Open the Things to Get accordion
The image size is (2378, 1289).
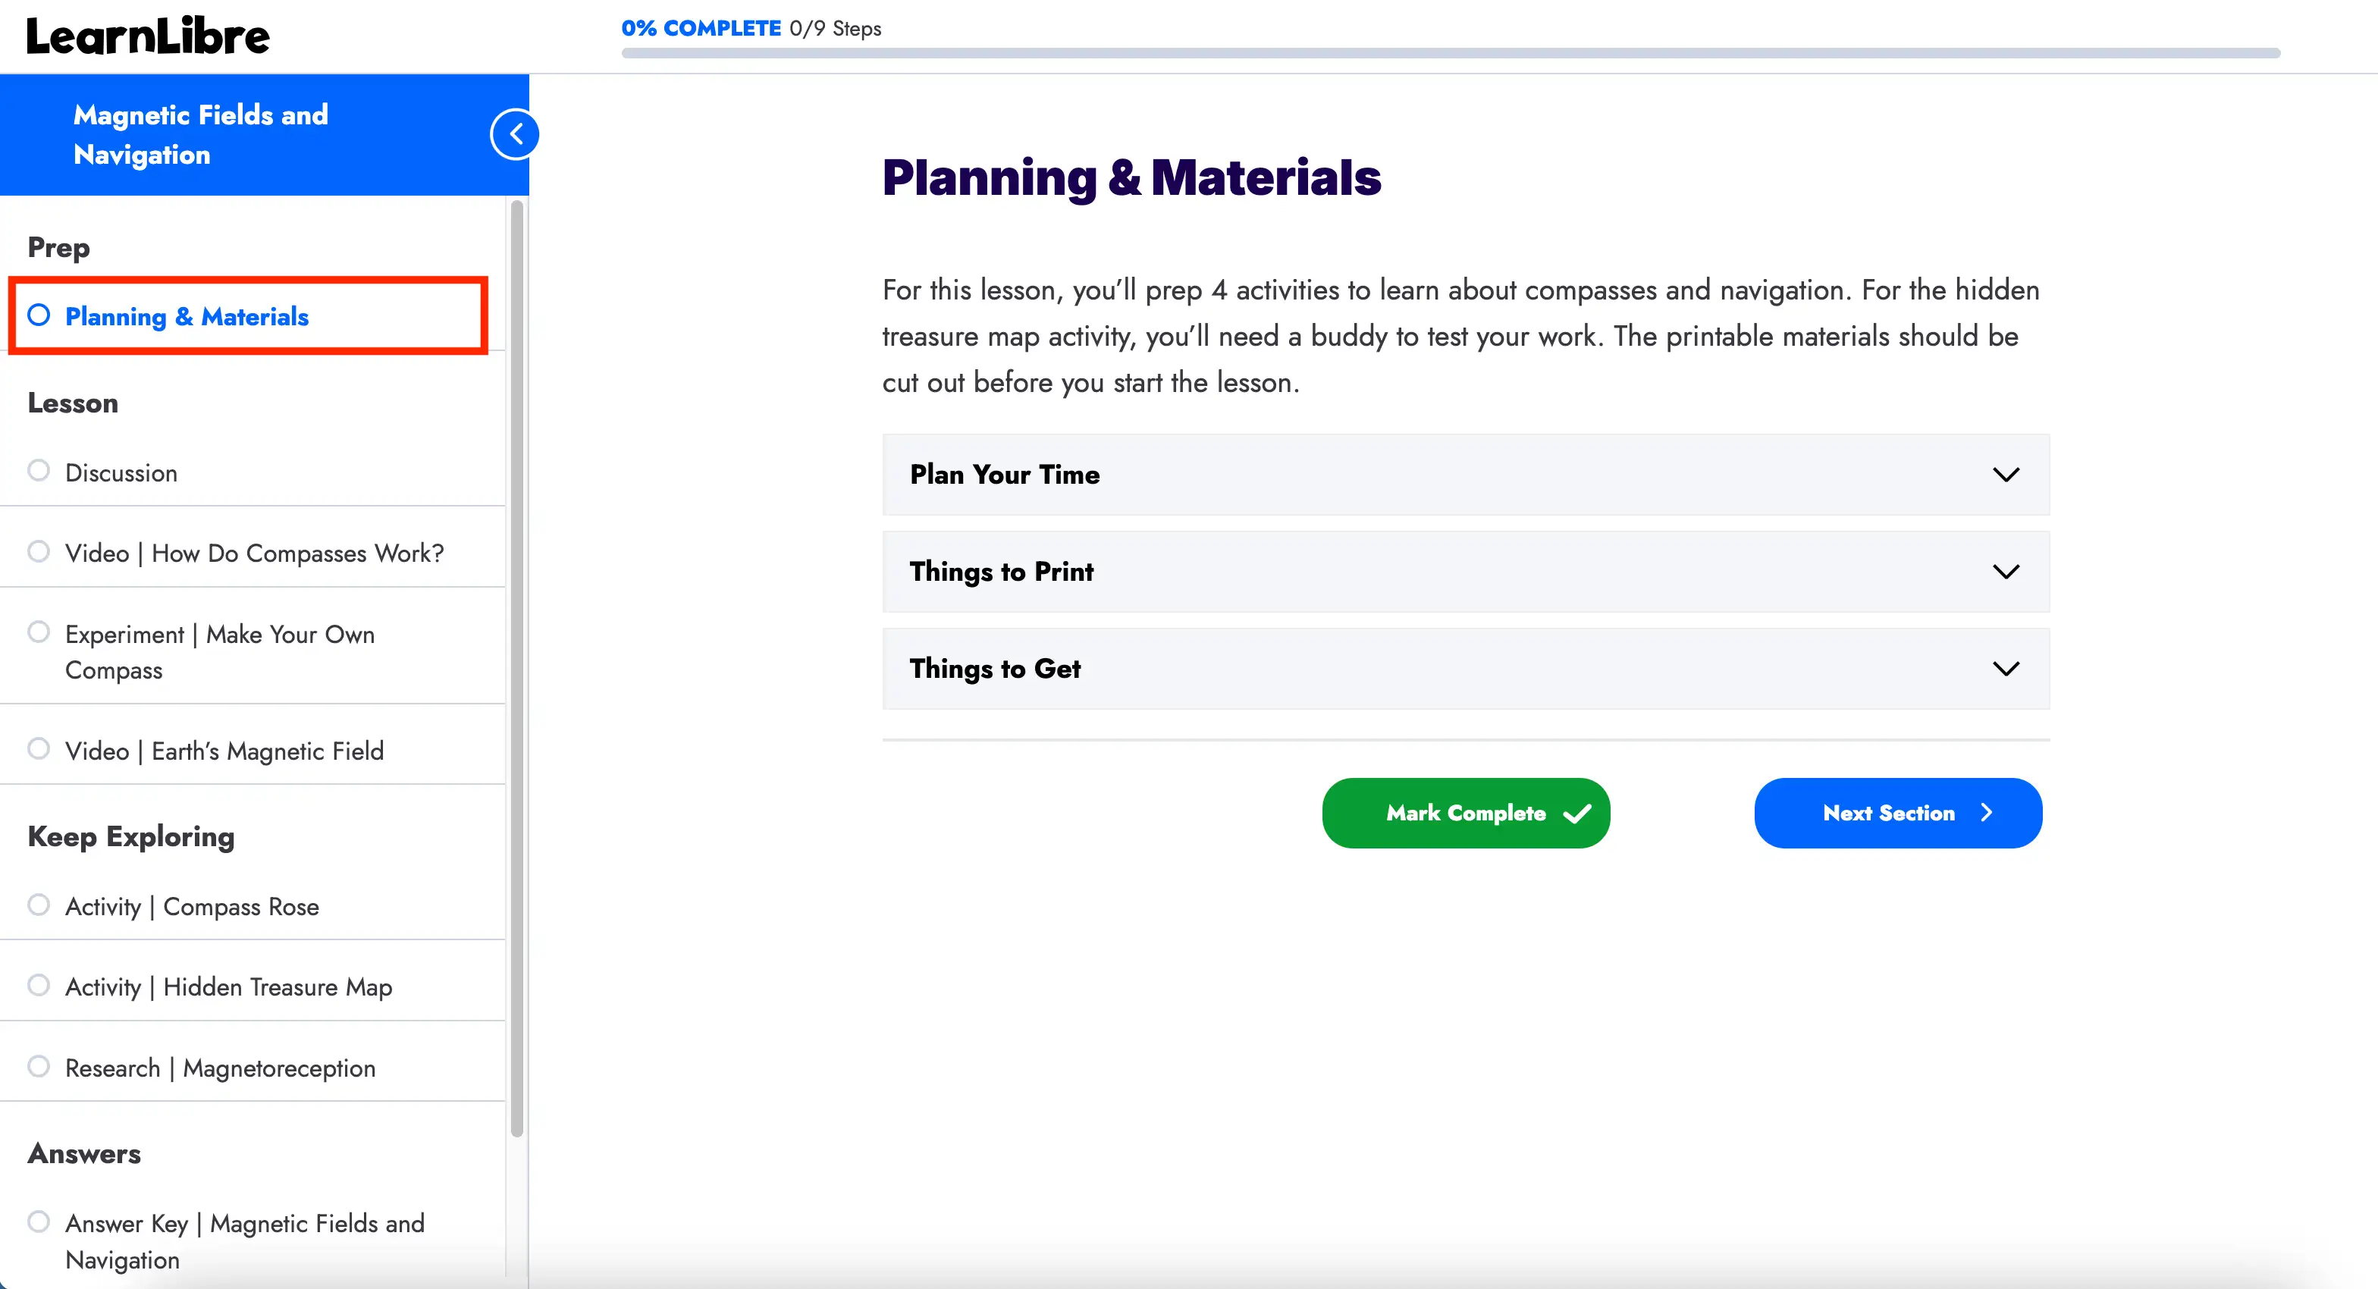1466,669
